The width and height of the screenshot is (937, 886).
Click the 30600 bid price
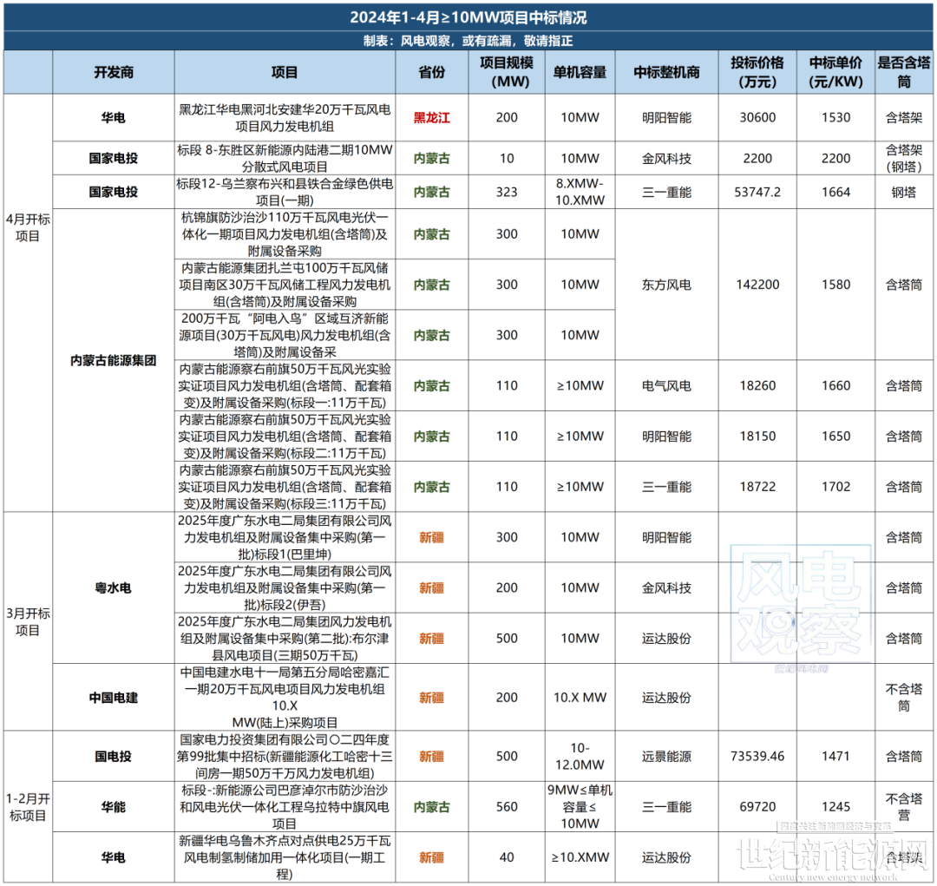757,118
